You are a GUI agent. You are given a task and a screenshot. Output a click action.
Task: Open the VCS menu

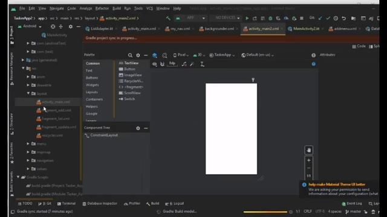pos(149,8)
